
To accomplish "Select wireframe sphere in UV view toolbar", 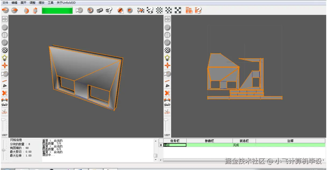I will 168,35.
